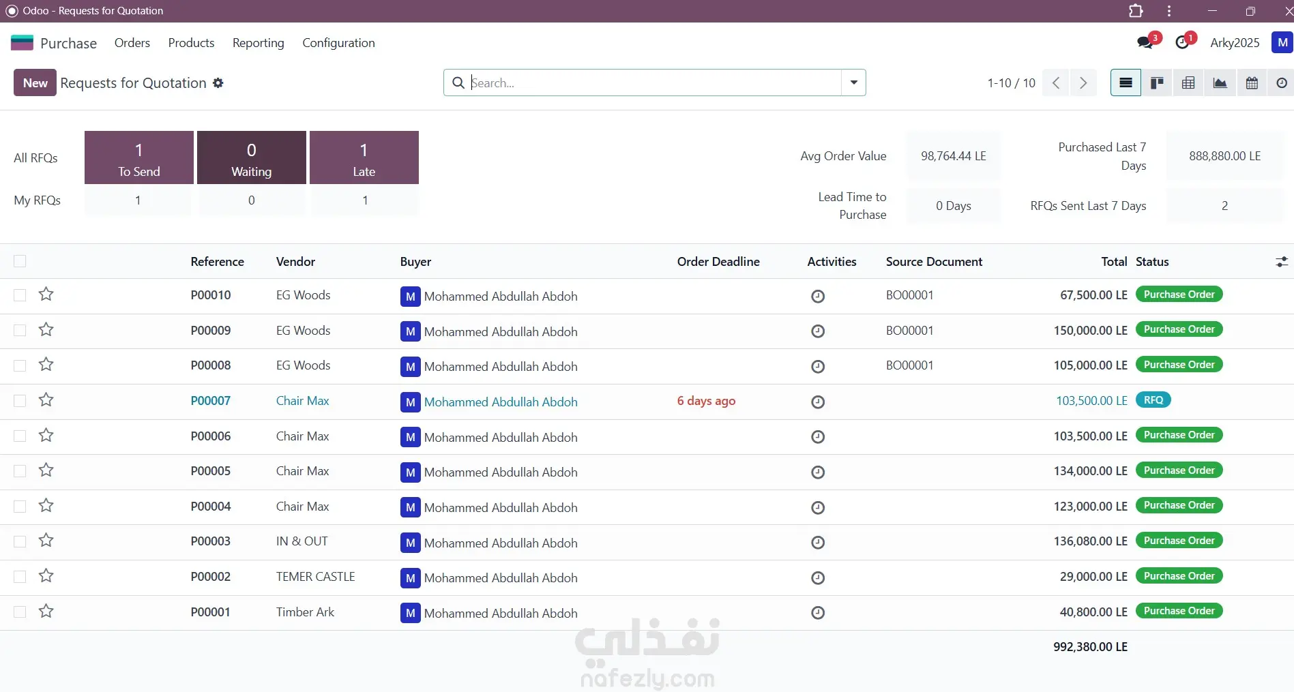This screenshot has width=1294, height=692.
Task: Switch to list view
Action: point(1126,83)
